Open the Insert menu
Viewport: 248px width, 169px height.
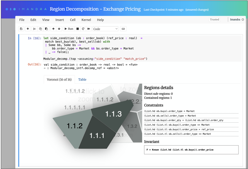click(x=60, y=20)
